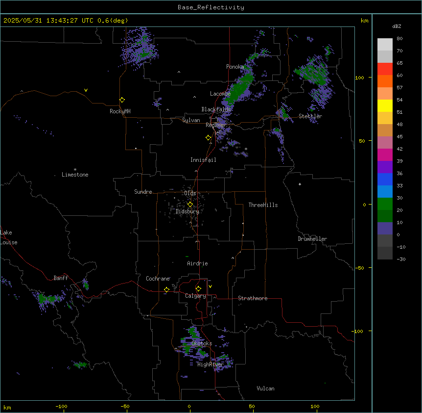422x413 pixels.
Task: Click the asterisk marker above Limestone
Action: click(75, 170)
